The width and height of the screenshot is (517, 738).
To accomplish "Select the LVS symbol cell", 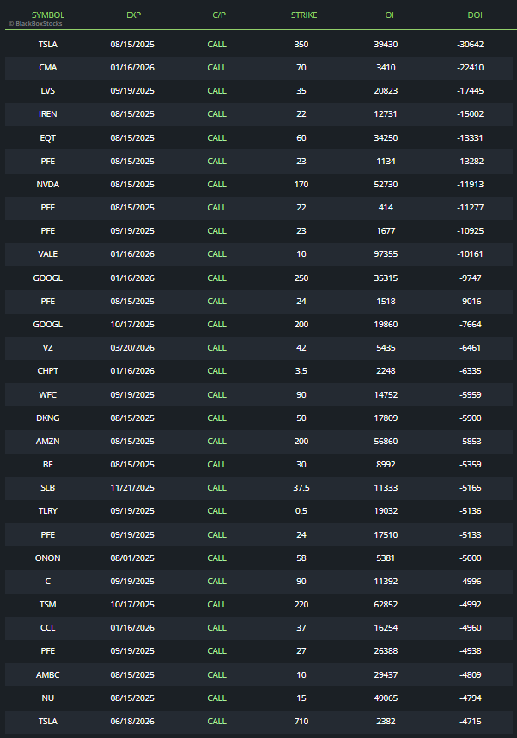I will 48,90.
